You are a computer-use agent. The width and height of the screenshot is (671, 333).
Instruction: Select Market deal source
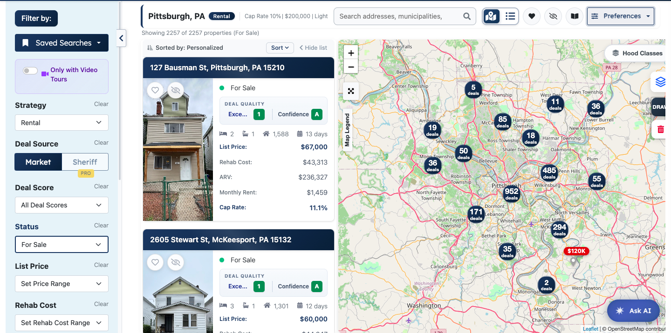pos(38,162)
